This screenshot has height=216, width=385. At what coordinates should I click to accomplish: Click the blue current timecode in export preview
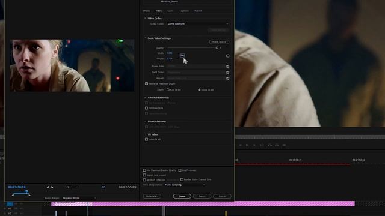17,187
